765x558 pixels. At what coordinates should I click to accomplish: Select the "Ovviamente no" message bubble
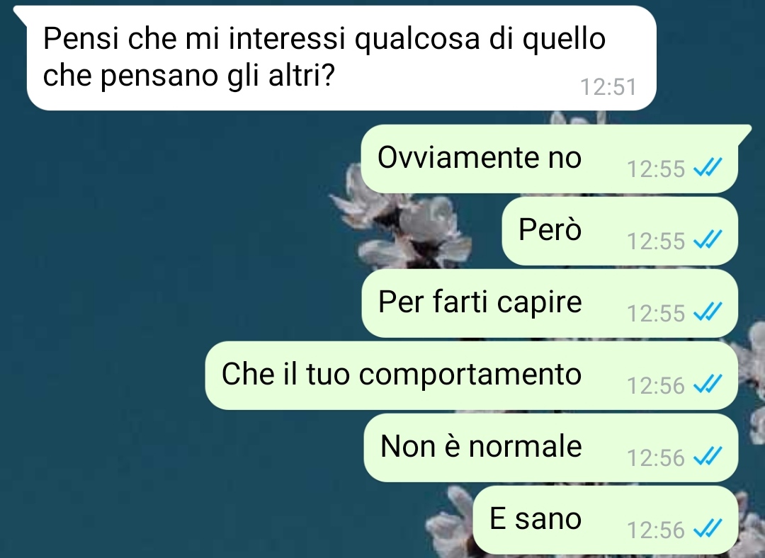pos(550,159)
